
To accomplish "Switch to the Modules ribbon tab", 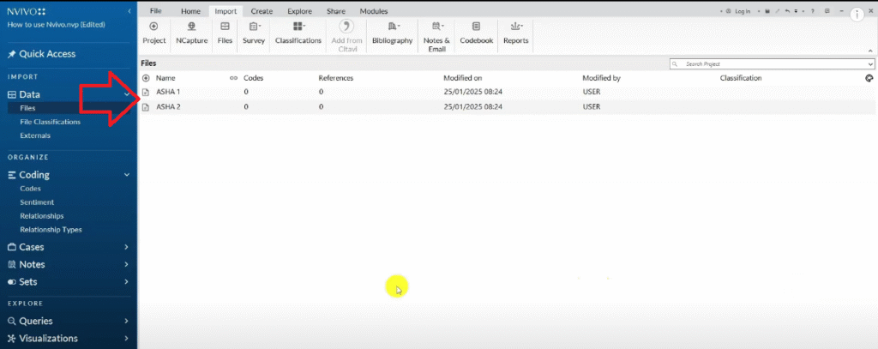I will (x=374, y=11).
